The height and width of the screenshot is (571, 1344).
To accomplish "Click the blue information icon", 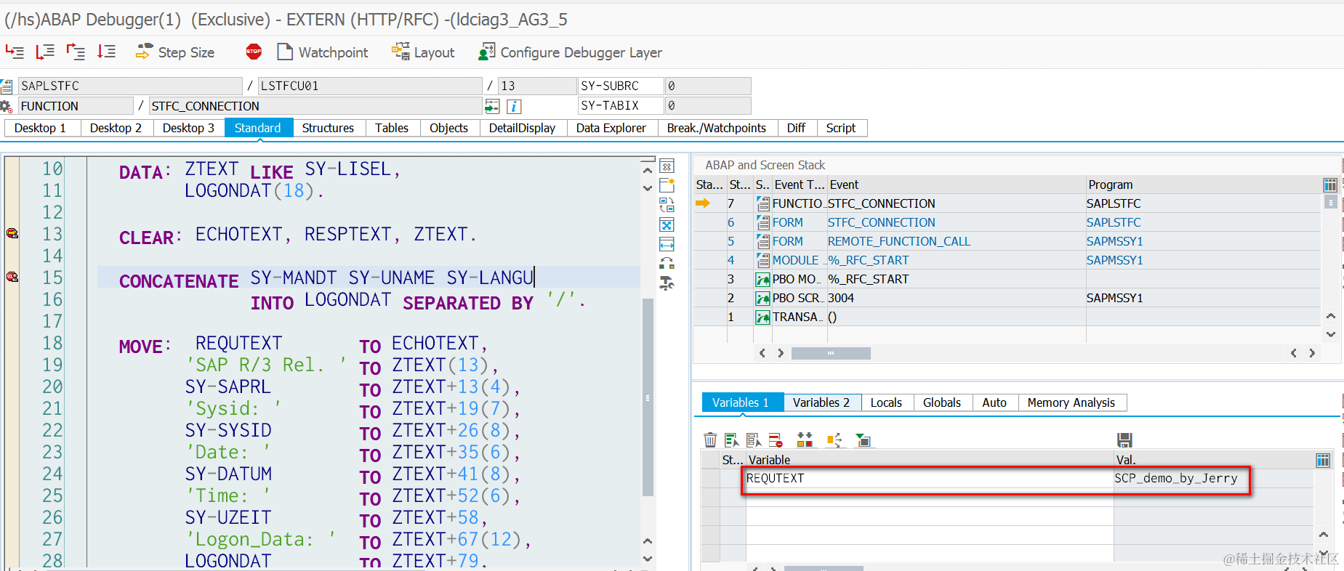I will click(513, 107).
